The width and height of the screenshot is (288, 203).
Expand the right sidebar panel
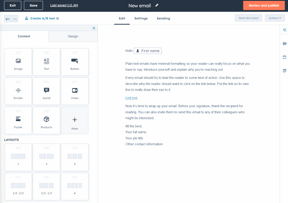click(x=285, y=30)
